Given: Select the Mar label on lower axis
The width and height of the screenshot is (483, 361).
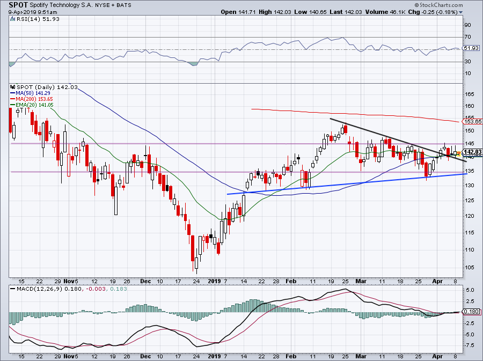Looking at the screenshot, I should tap(361, 356).
